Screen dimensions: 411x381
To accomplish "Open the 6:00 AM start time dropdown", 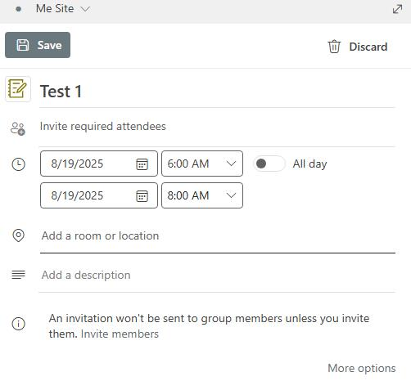I will coord(202,164).
